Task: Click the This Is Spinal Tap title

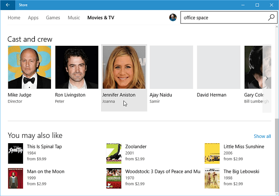Action: pyautogui.click(x=44, y=147)
